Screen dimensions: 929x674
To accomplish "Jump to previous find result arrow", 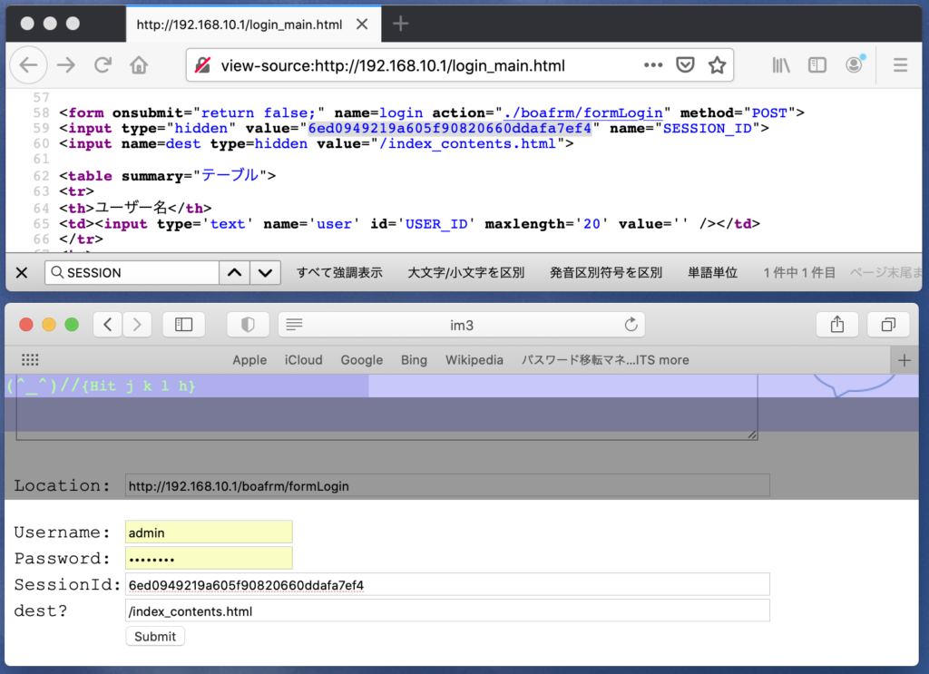I will click(x=234, y=272).
